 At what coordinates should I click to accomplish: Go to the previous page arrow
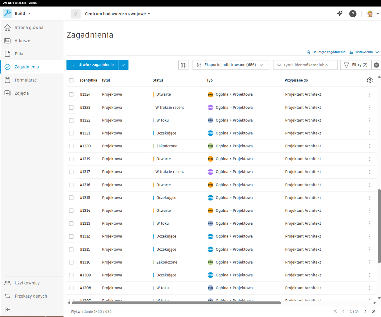pyautogui.click(x=343, y=311)
